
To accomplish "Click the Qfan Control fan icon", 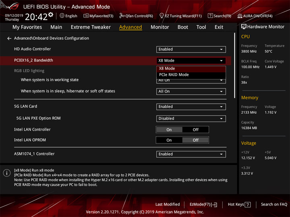I will pyautogui.click(x=122, y=16).
